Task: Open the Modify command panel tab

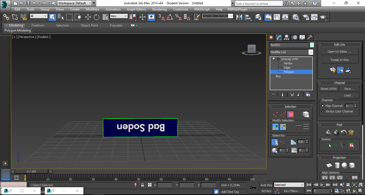Action: [x=279, y=37]
